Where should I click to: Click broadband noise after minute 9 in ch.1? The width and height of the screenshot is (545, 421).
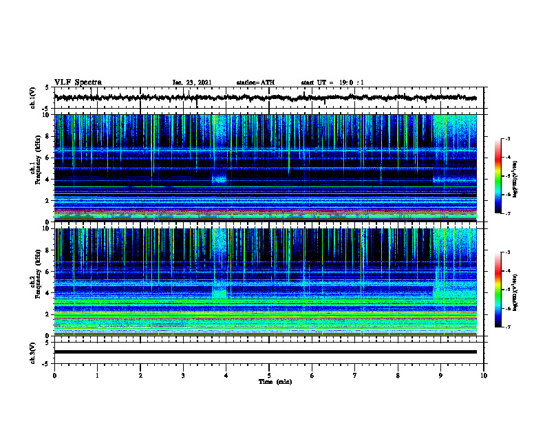tap(455, 133)
